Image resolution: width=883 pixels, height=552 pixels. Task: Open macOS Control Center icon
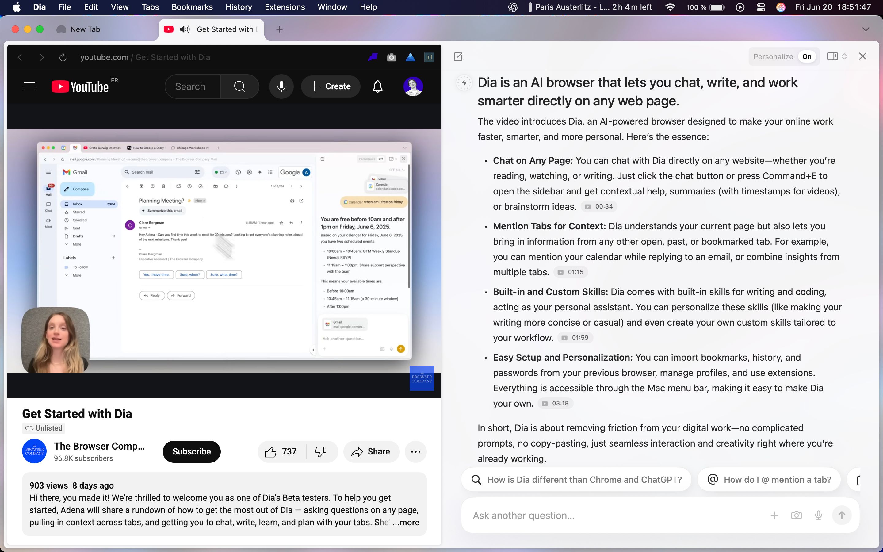(x=761, y=7)
